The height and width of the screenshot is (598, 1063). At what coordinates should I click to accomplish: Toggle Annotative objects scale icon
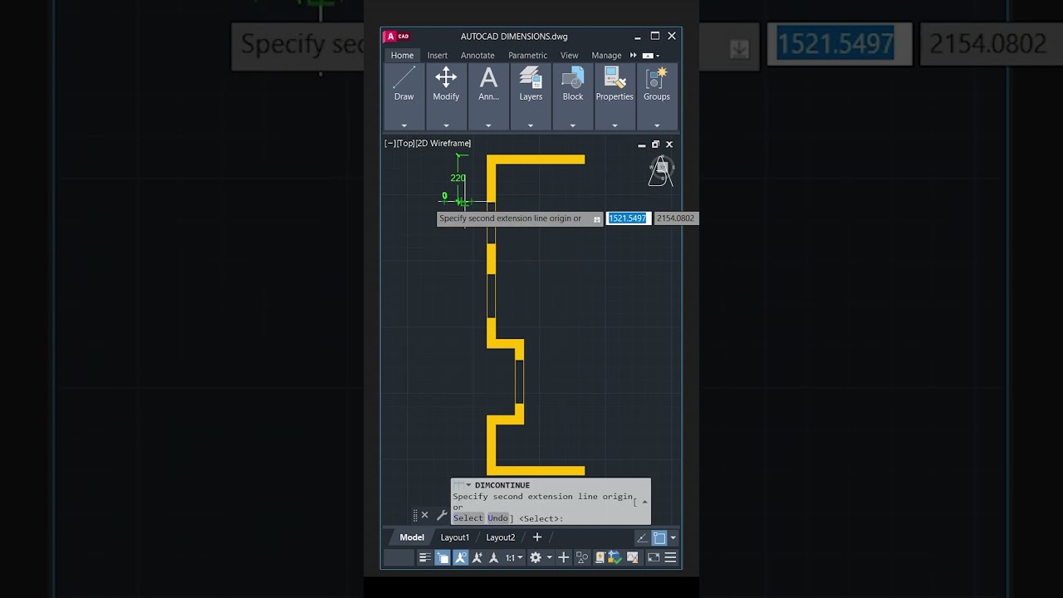493,557
